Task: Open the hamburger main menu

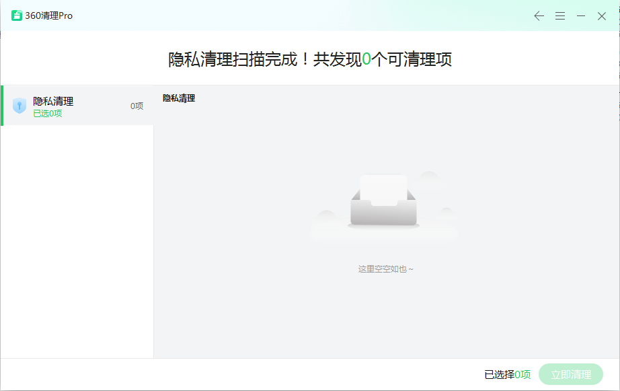Action: [x=559, y=16]
